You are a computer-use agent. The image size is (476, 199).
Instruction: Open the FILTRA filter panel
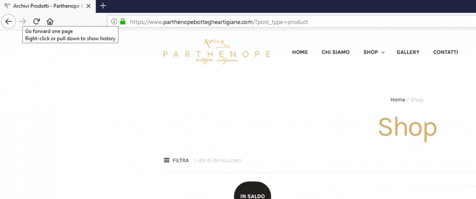coord(180,160)
